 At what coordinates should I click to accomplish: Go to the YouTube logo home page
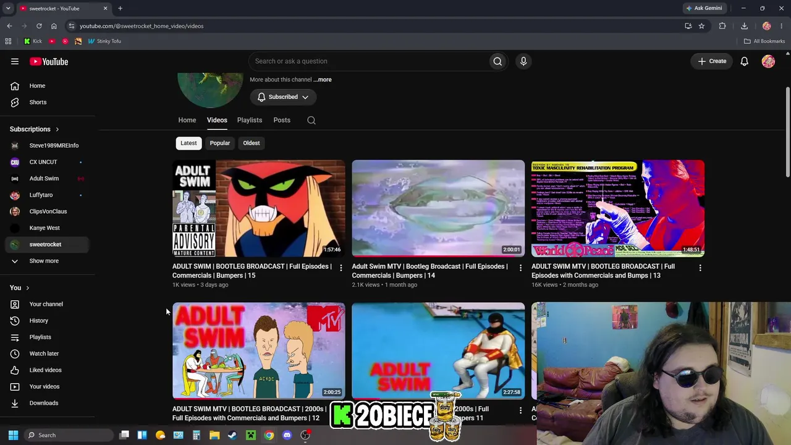point(49,61)
